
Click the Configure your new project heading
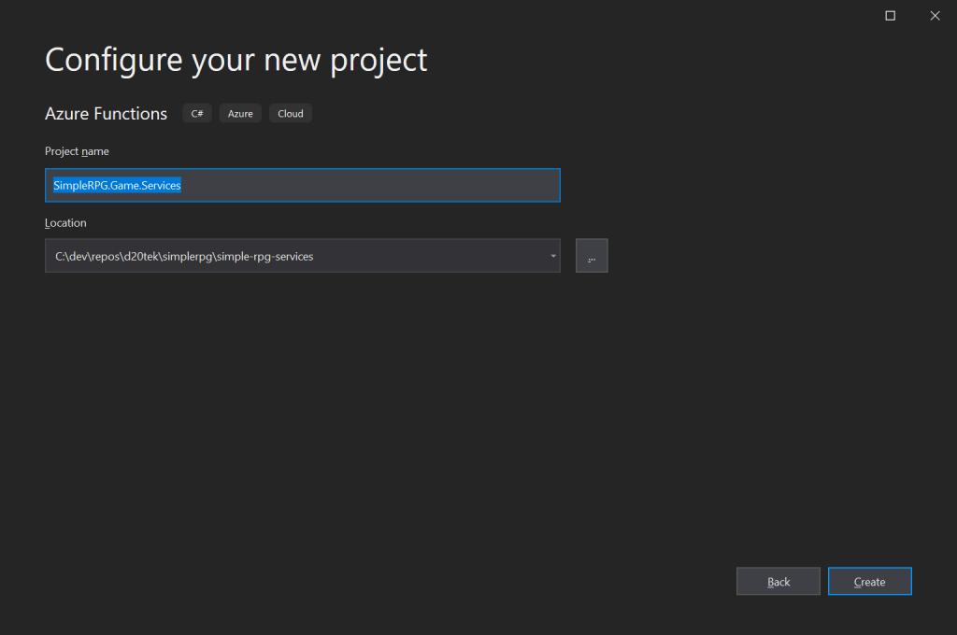(x=236, y=60)
